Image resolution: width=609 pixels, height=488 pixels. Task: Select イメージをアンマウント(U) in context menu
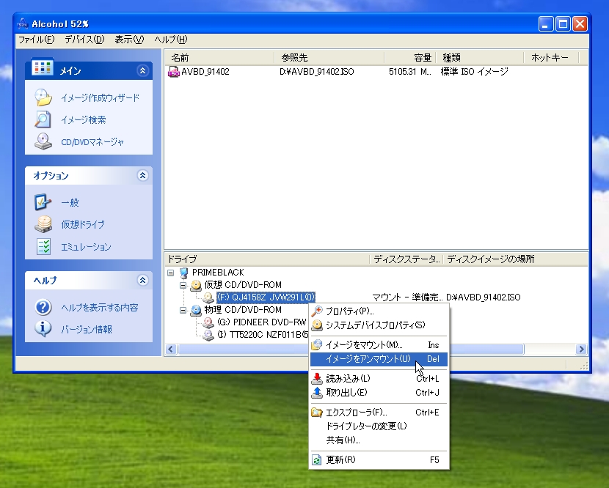pos(379,359)
